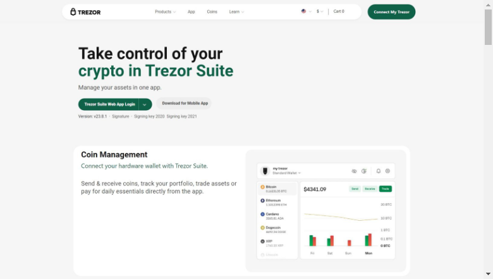Click the XRP coin icon

[x=262, y=241]
